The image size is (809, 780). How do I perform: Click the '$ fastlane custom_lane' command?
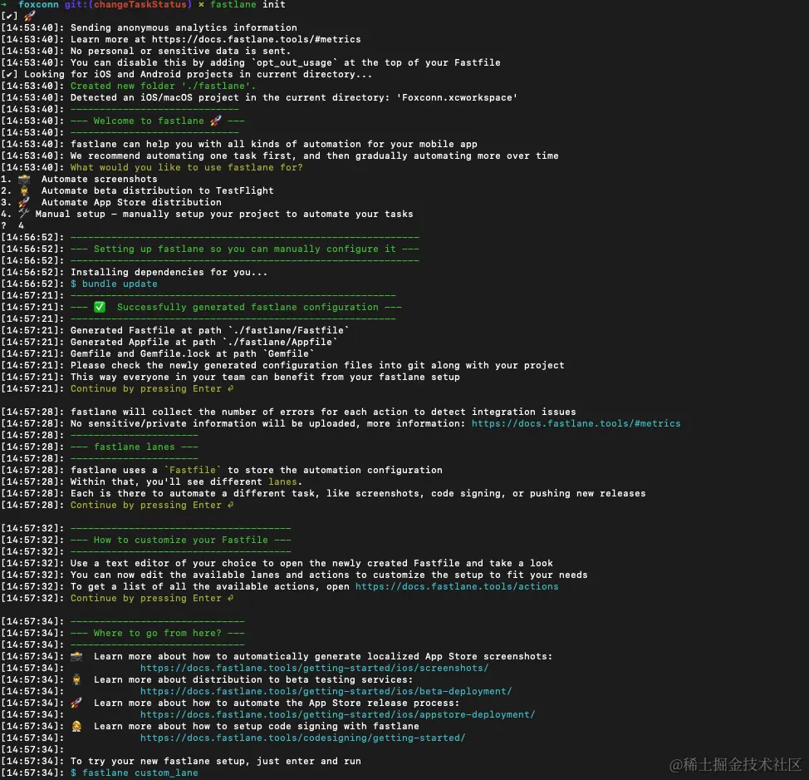(135, 773)
